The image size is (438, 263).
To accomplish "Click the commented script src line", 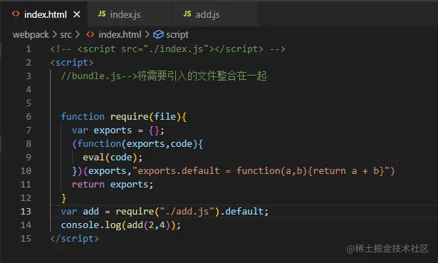I will tap(167, 49).
